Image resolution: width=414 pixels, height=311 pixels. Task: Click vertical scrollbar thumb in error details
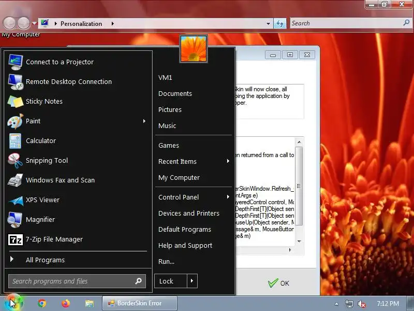(x=299, y=186)
